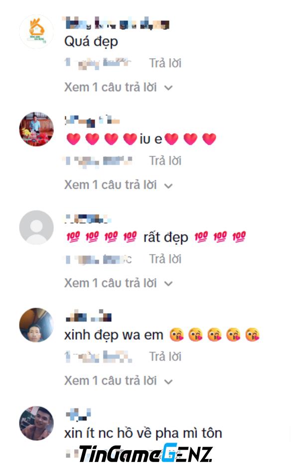The height and width of the screenshot is (468, 291).
Task: Click the TinGameGENZ watermark logo
Action: point(146,454)
